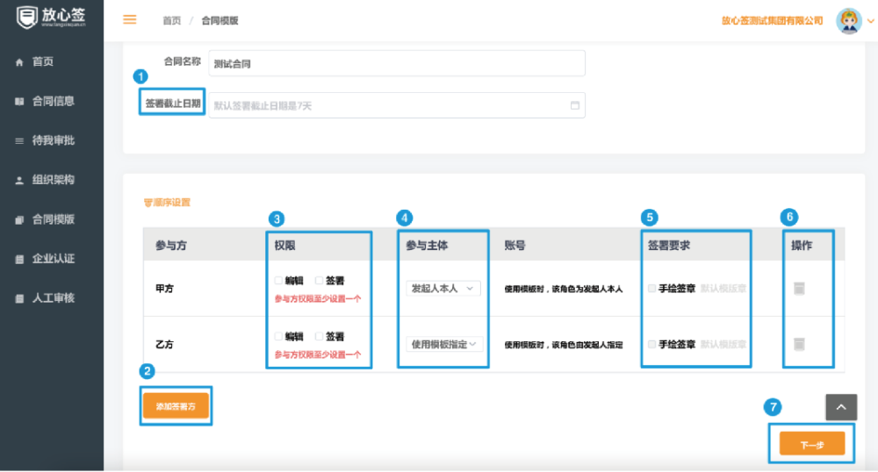Open the calendar icon in deadline field
The image size is (878, 472).
[x=574, y=105]
